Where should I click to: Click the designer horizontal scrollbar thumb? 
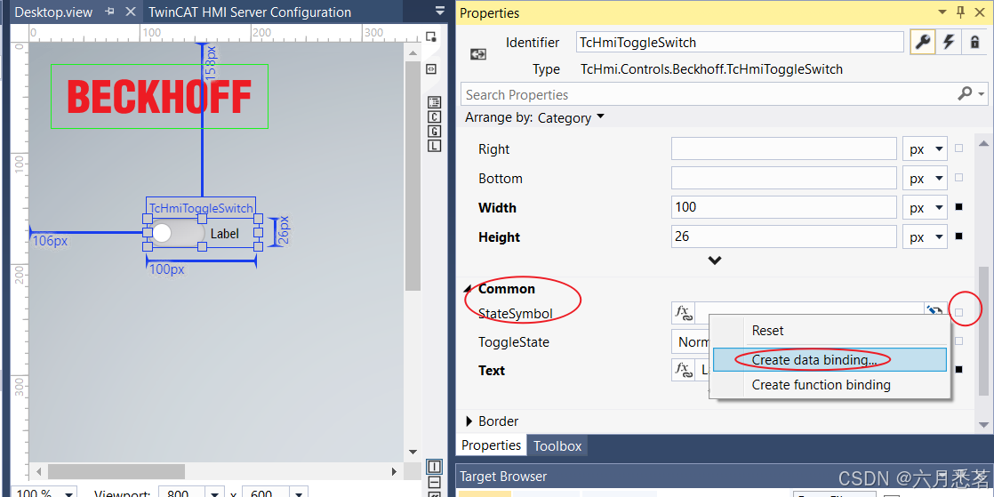[116, 471]
